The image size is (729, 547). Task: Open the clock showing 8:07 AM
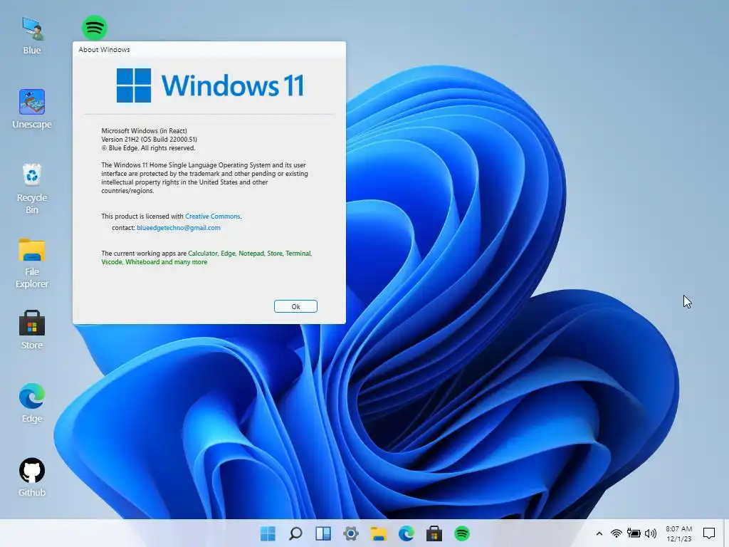coord(678,533)
